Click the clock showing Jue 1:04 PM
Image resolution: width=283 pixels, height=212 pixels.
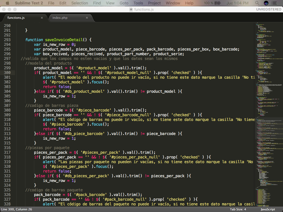pyautogui.click(x=237, y=3)
